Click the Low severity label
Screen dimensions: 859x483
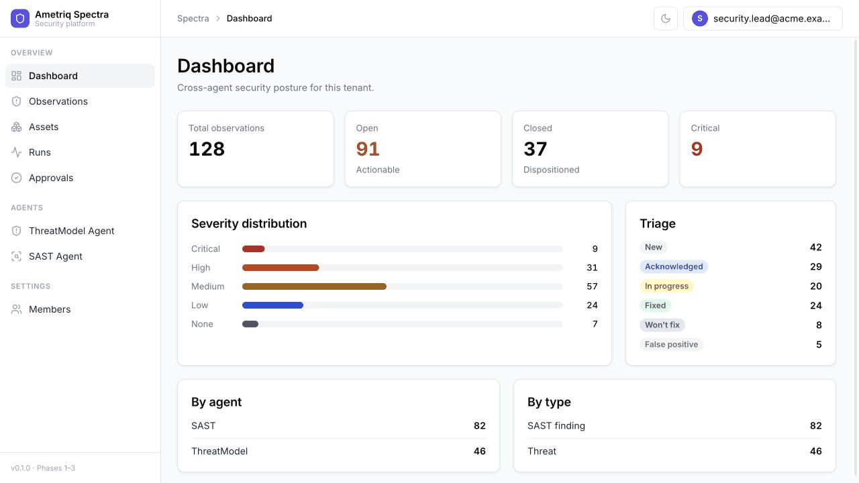tap(200, 305)
